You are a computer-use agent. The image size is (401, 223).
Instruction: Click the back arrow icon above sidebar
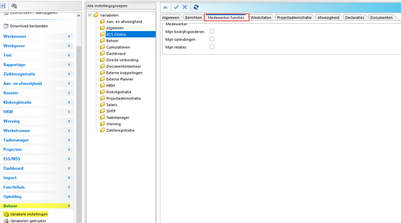[x=3, y=6]
